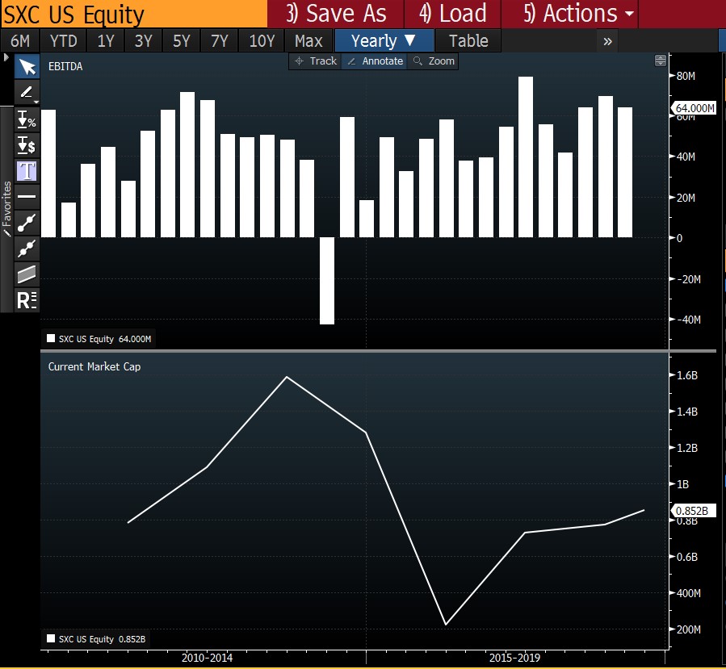Activate the text annotation T tool

27,170
